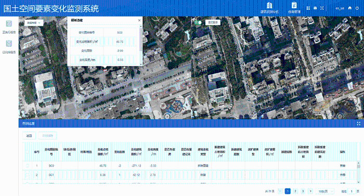Check the box for row SC0
The width and height of the screenshot is (364, 196).
tap(28, 166)
